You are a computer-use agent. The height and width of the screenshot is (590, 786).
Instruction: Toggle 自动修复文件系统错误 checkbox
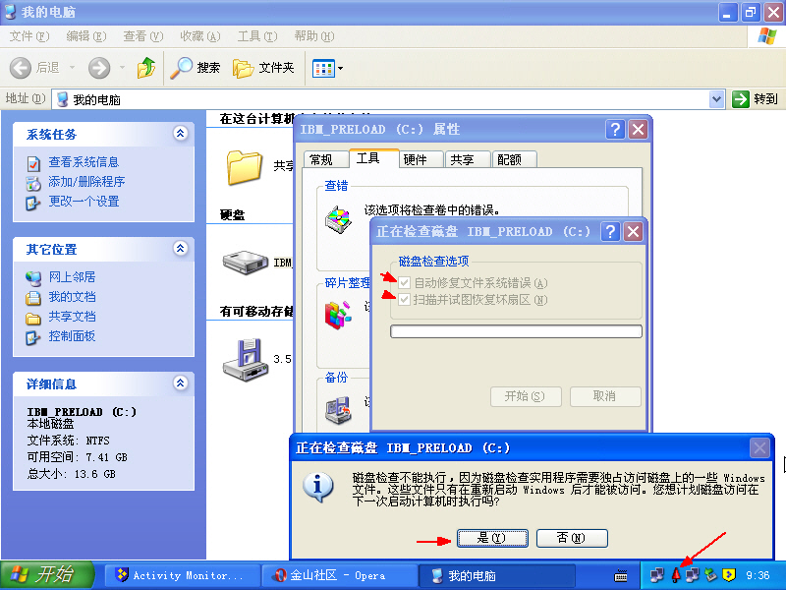point(404,283)
